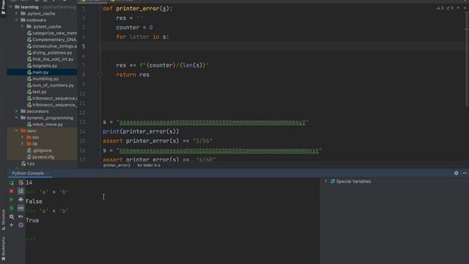The image size is (469, 264).
Task: Show more console actions chevrons icon
Action: tap(21, 216)
